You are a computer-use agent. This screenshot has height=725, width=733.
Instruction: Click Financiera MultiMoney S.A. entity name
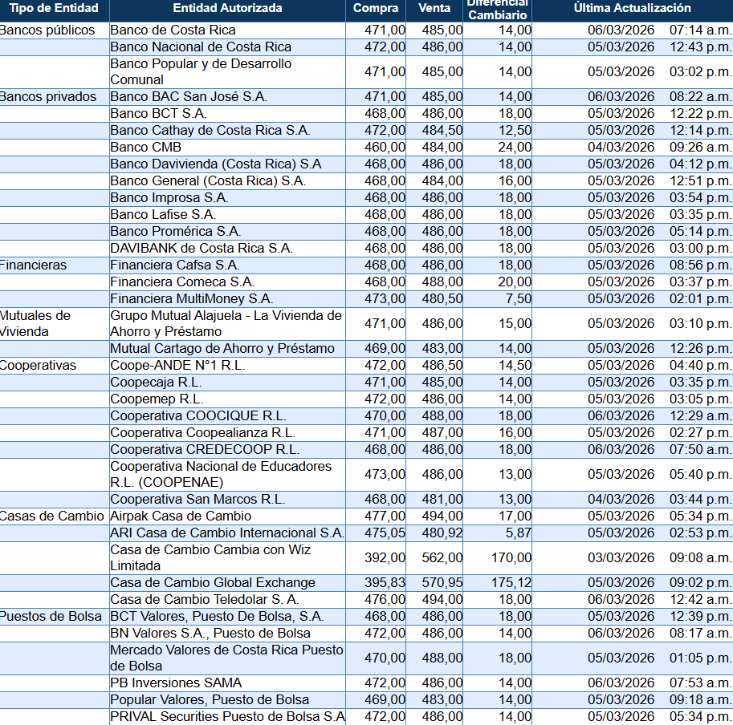point(191,298)
